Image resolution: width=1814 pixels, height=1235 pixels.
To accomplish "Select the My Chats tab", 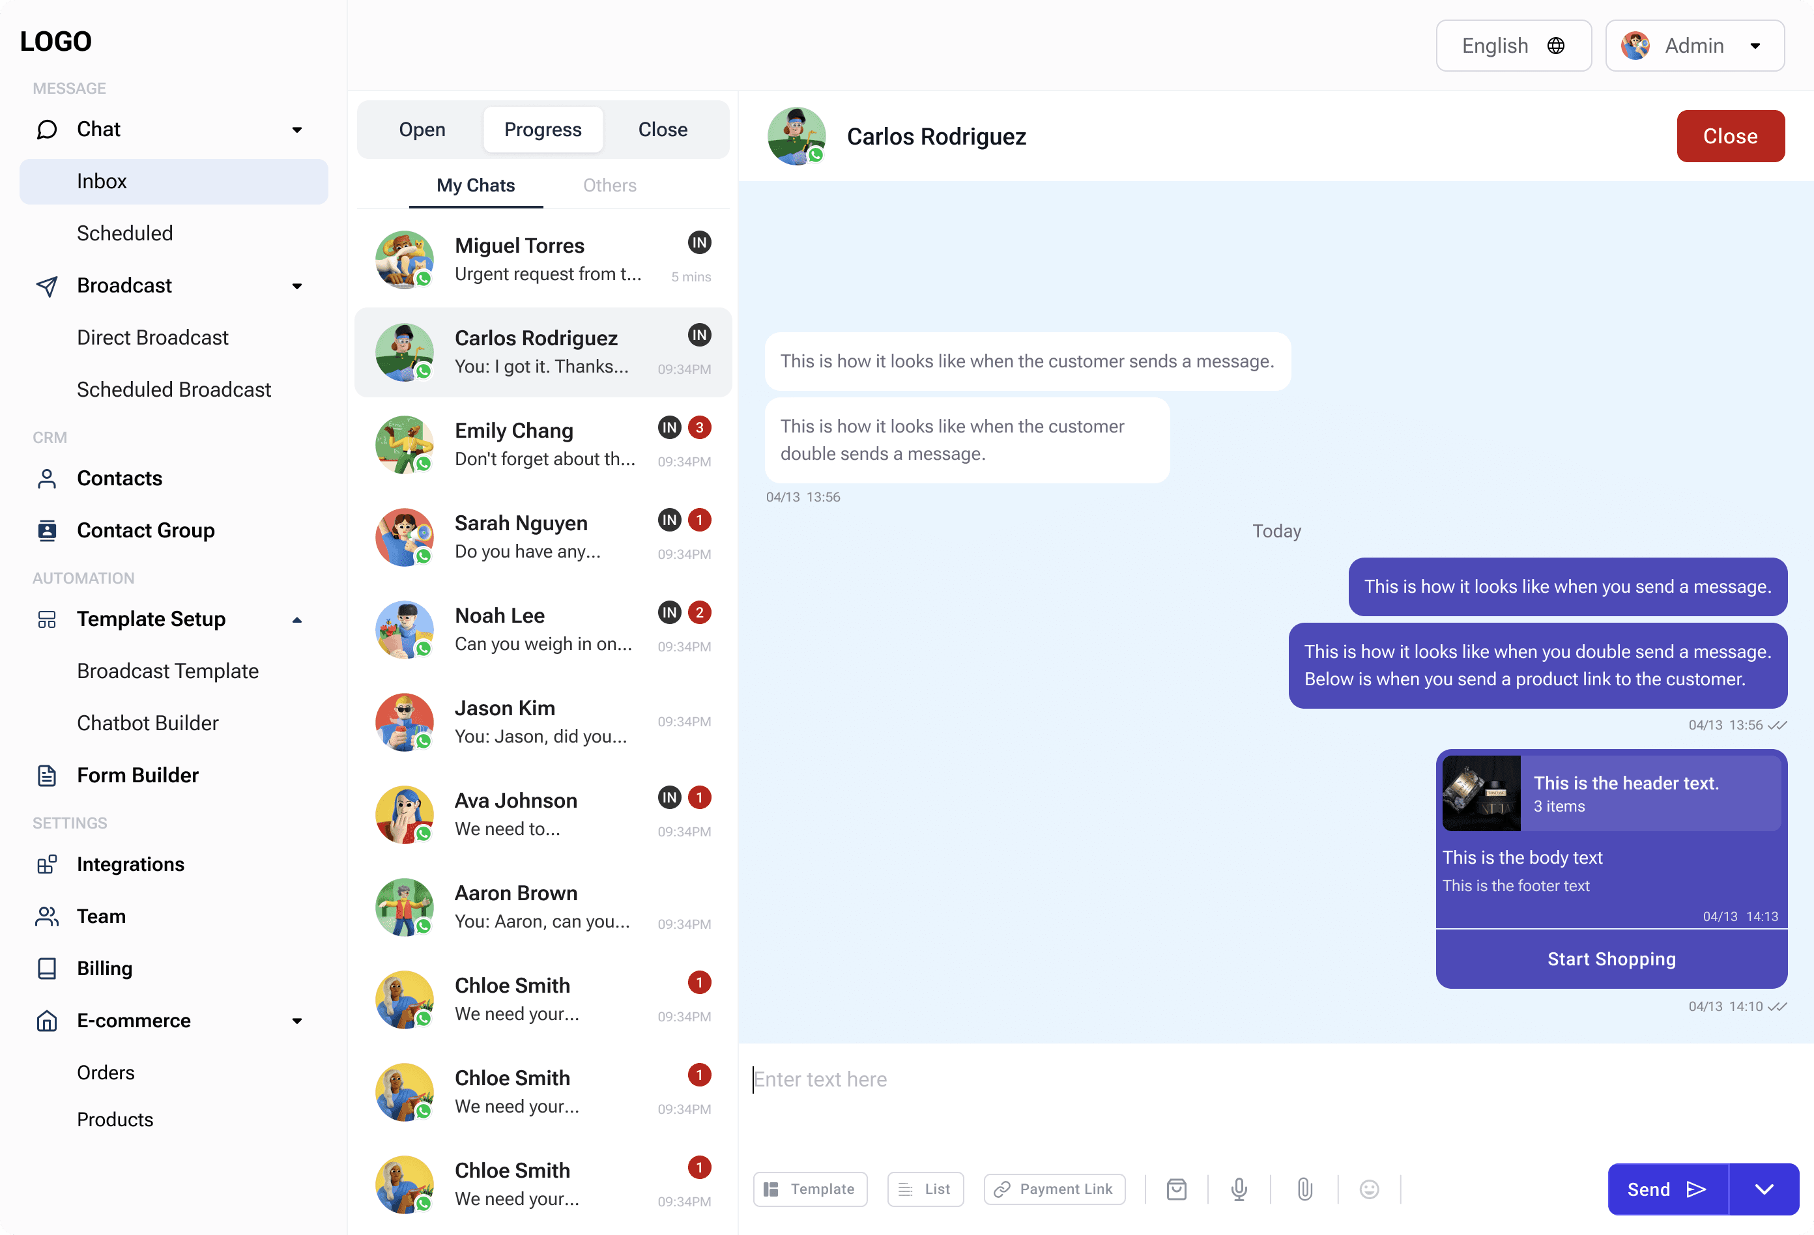I will coord(476,186).
